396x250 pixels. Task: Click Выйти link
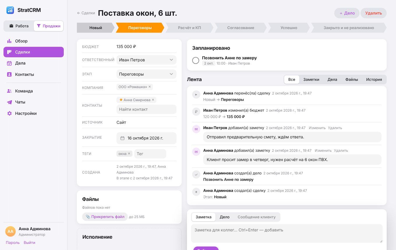(x=29, y=242)
